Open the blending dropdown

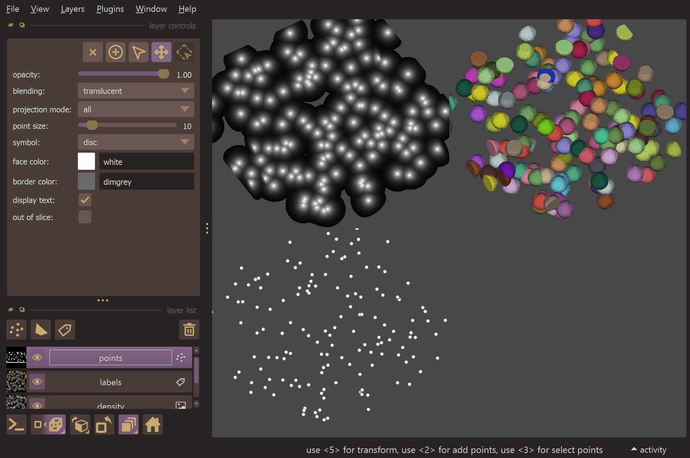[x=136, y=91]
